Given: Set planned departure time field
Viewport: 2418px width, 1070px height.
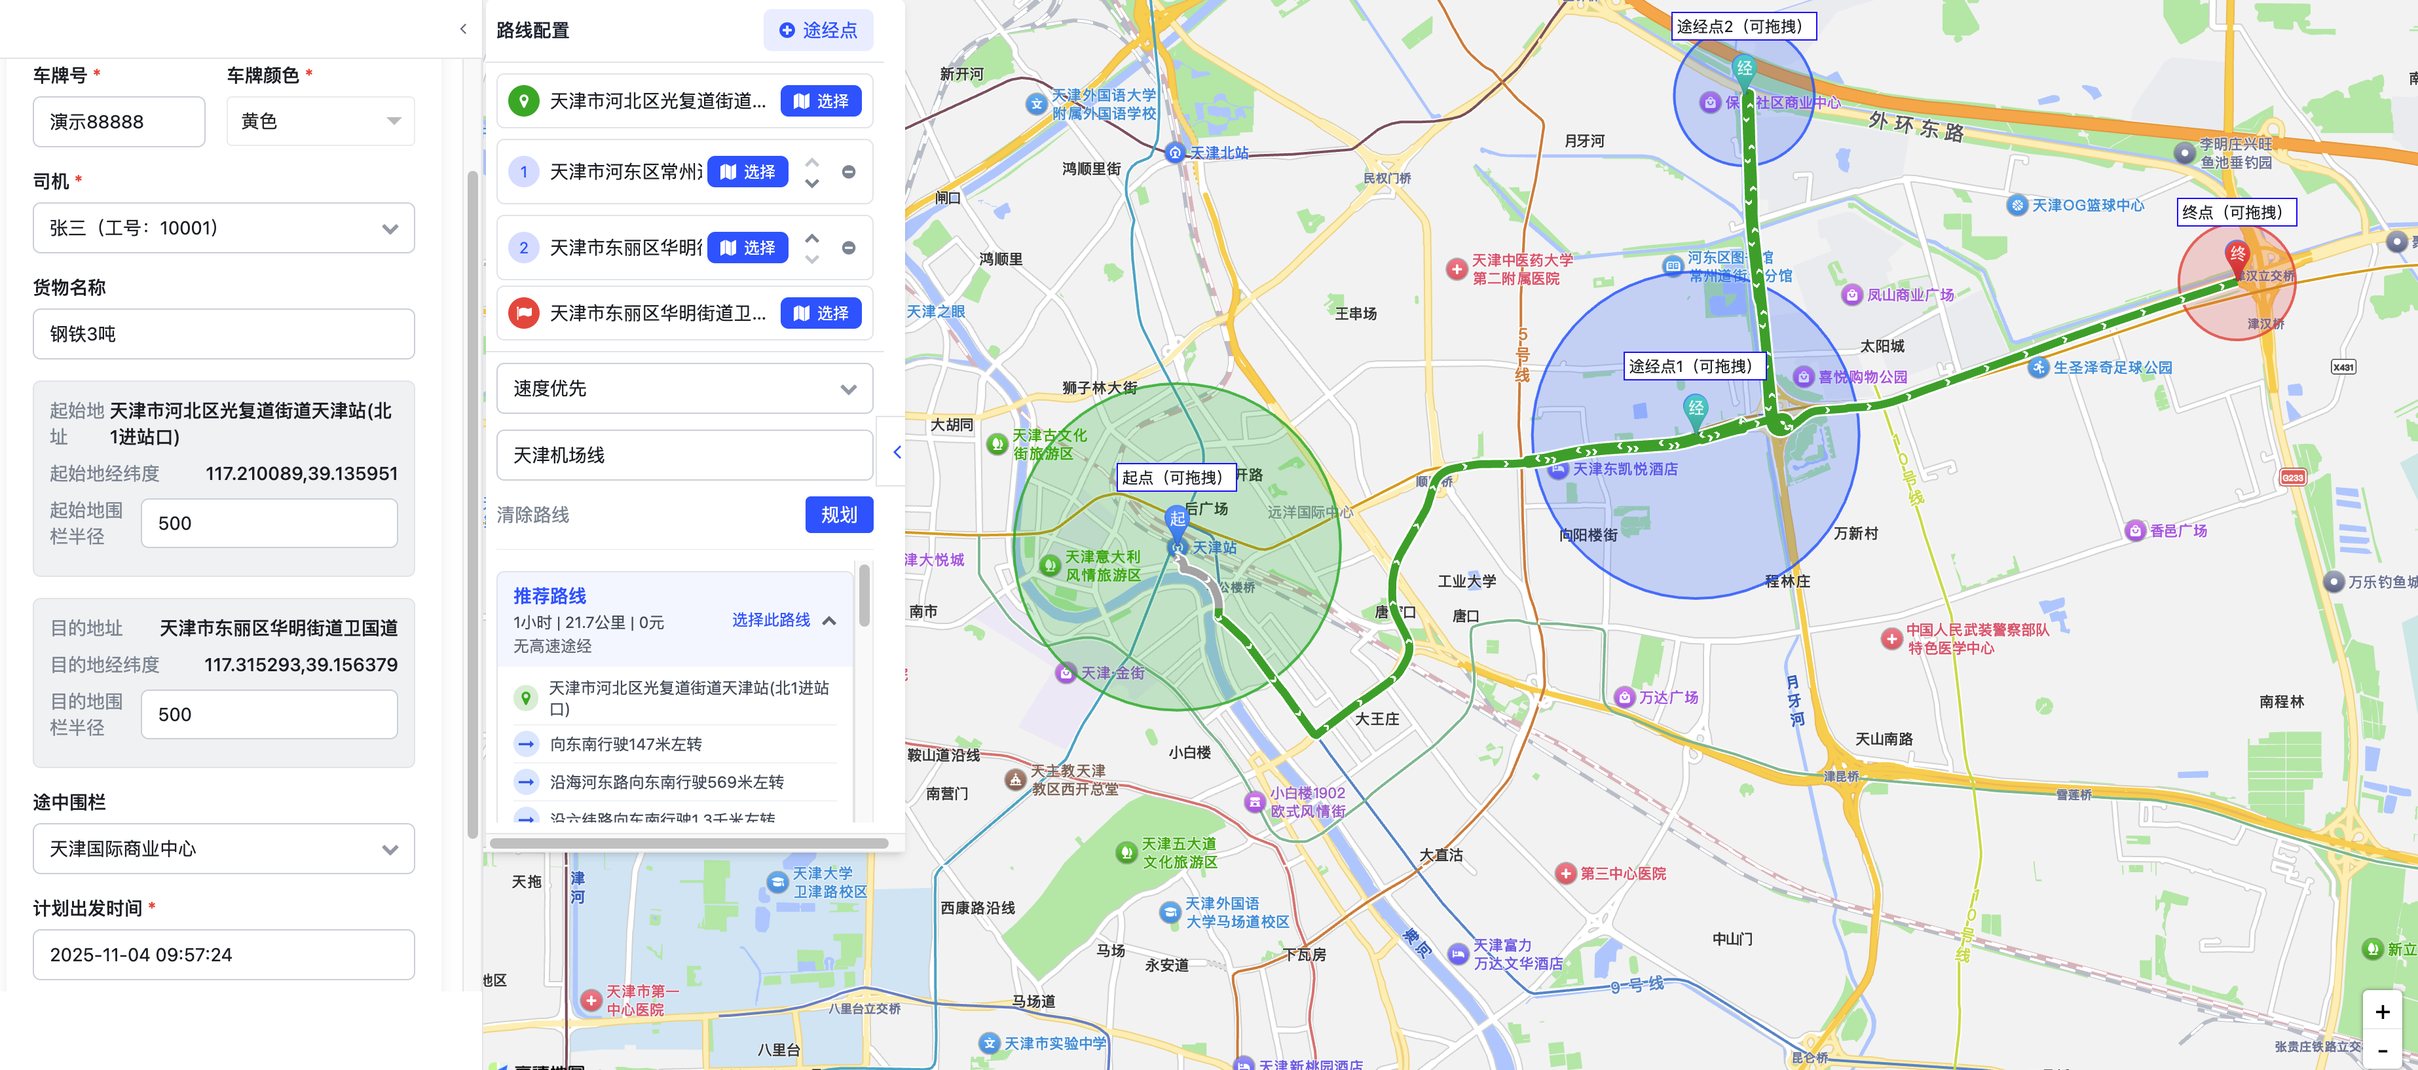Looking at the screenshot, I should (223, 955).
